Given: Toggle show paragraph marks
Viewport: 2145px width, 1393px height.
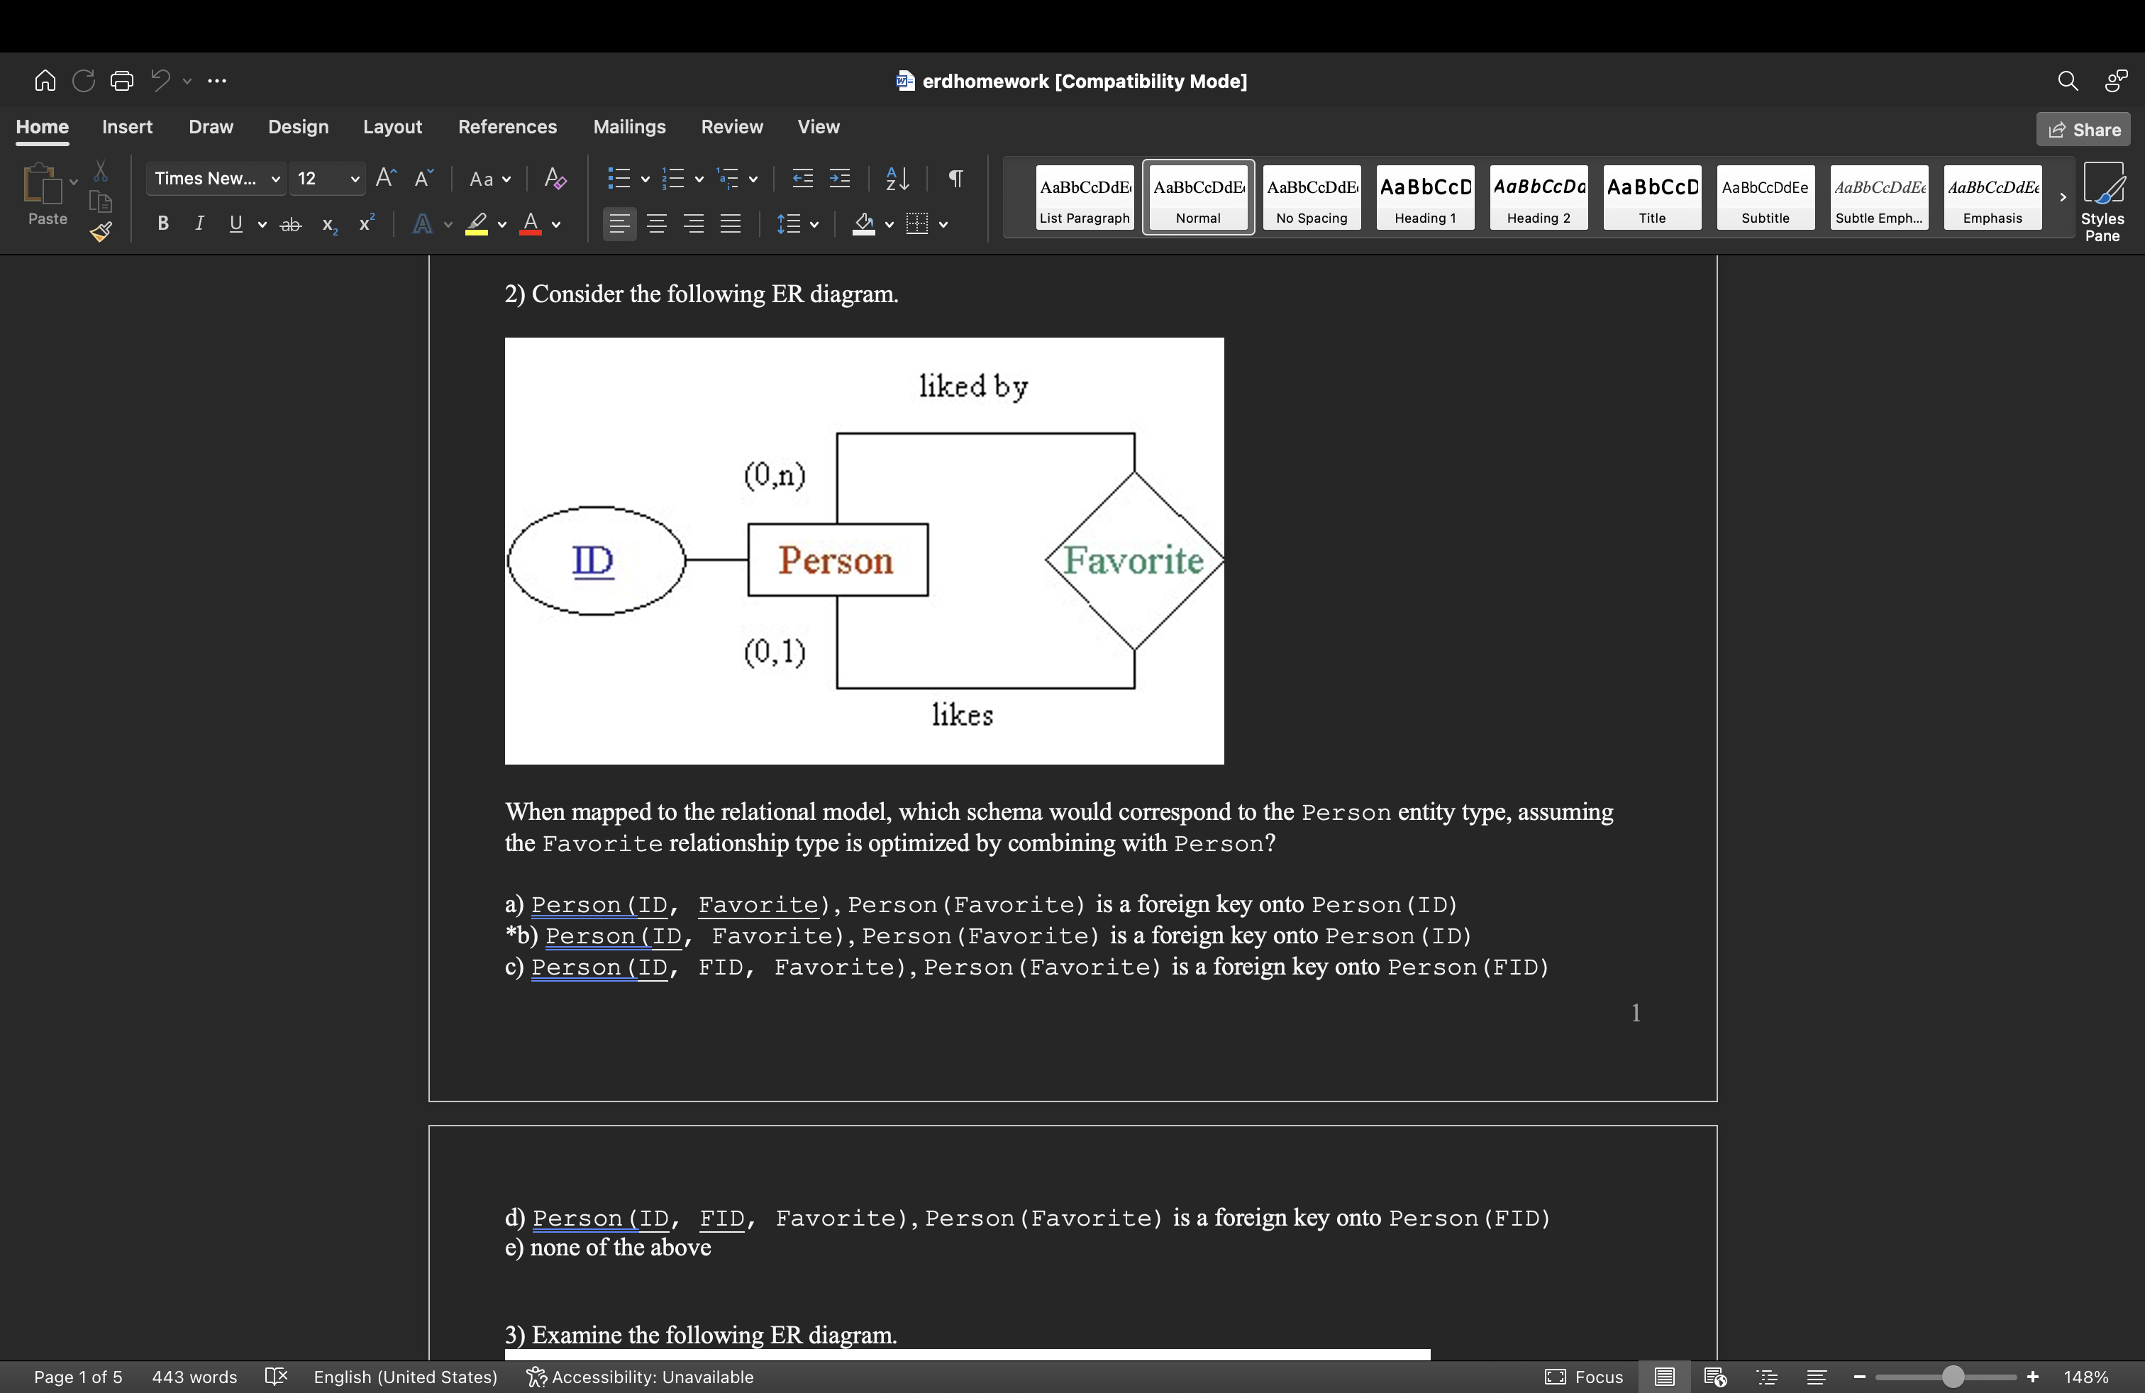Looking at the screenshot, I should (955, 179).
